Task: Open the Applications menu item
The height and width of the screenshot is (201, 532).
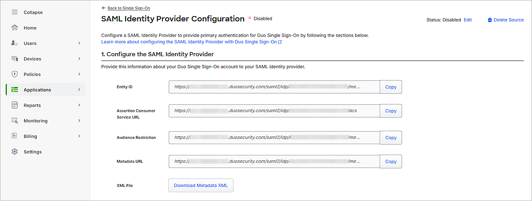Action: click(37, 90)
